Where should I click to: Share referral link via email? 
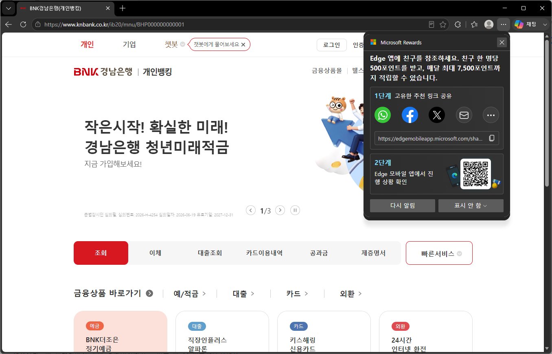coord(464,115)
